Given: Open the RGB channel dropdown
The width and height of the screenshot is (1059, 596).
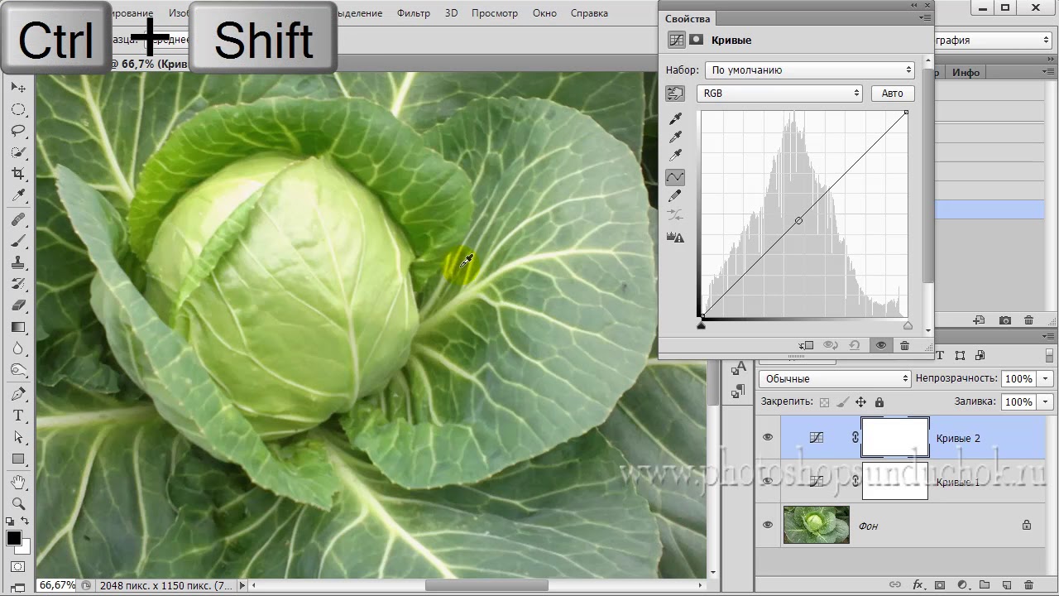Looking at the screenshot, I should 779,94.
